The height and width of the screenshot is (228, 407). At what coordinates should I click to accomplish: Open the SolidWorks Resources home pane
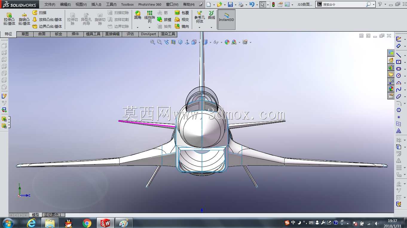391,60
